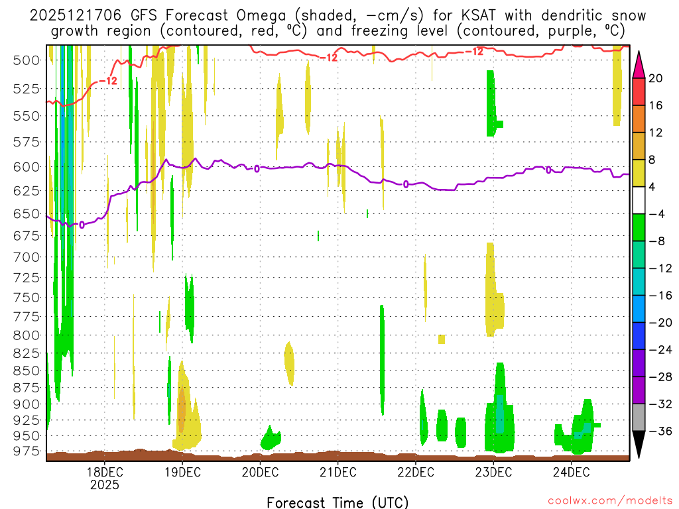The image size is (679, 509).
Task: Click the orange 12 to 16 colorbar swatch
Action: 639,119
